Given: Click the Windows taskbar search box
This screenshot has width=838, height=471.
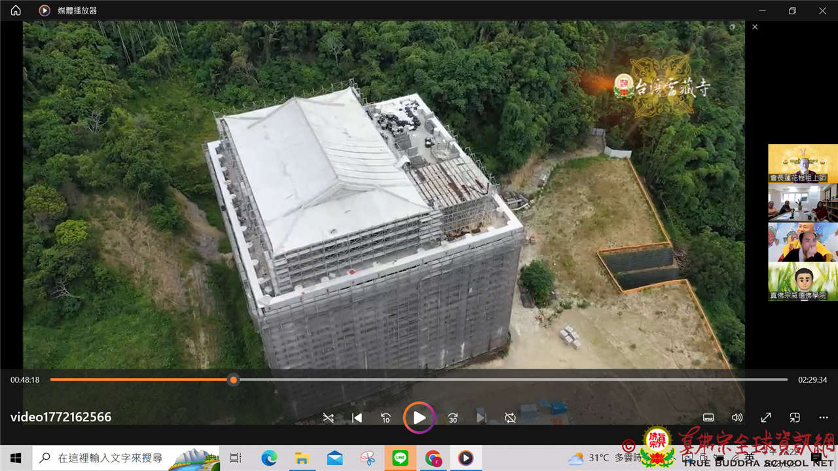Looking at the screenshot, I should [x=126, y=458].
